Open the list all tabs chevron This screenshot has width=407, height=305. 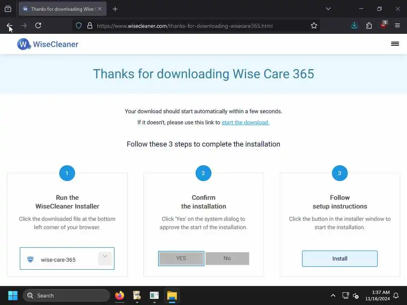(328, 9)
